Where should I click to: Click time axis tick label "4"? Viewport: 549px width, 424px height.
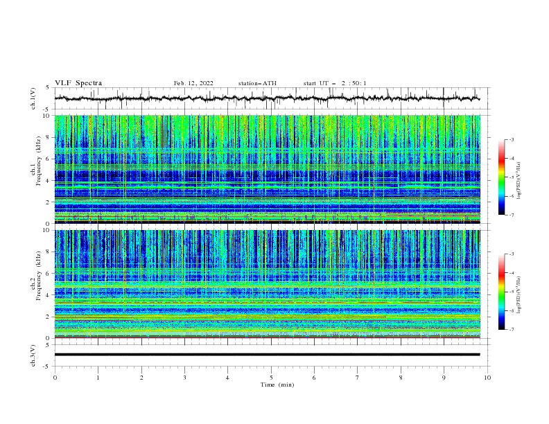[x=227, y=378]
